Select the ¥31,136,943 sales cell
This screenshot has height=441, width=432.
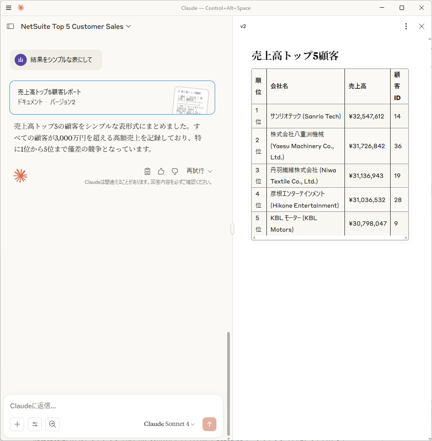click(367, 176)
